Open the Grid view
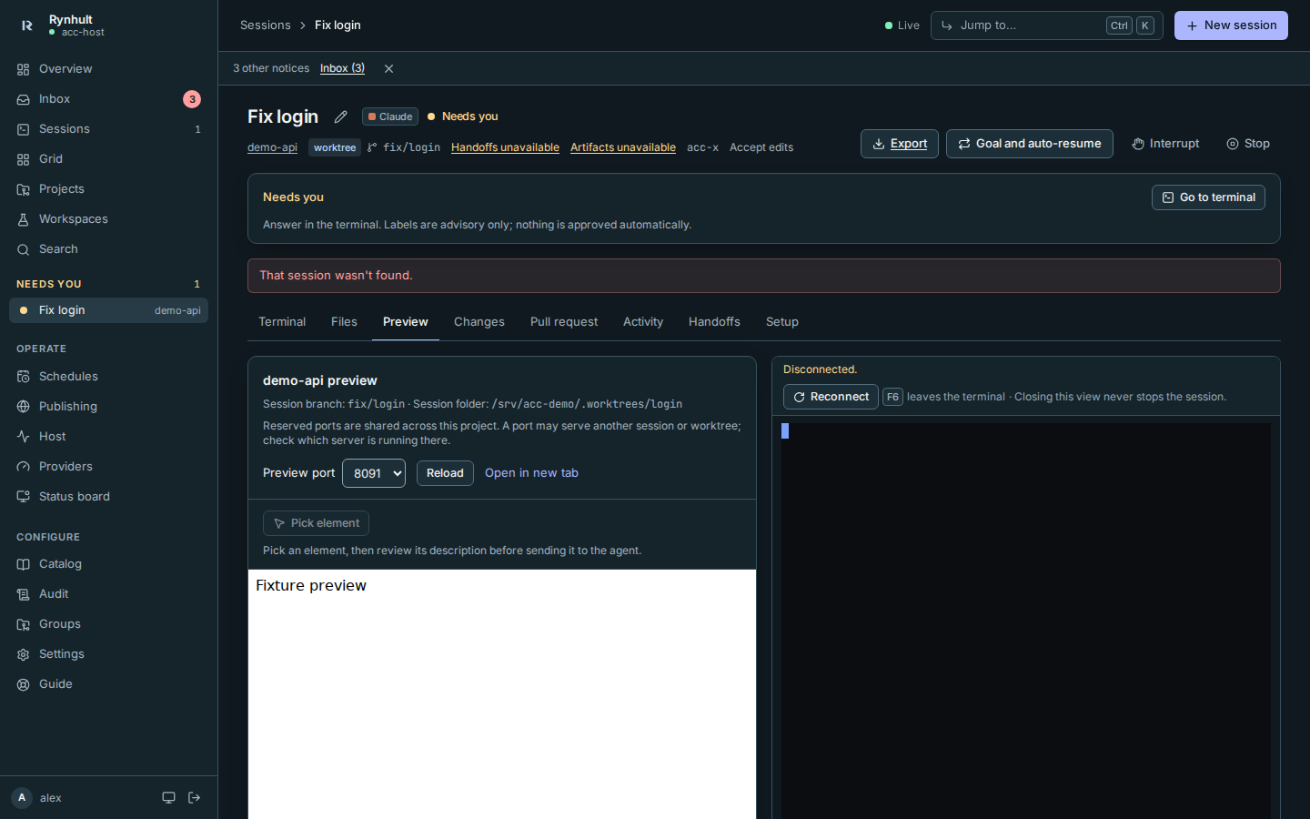Image resolution: width=1310 pixels, height=819 pixels. coord(108,159)
